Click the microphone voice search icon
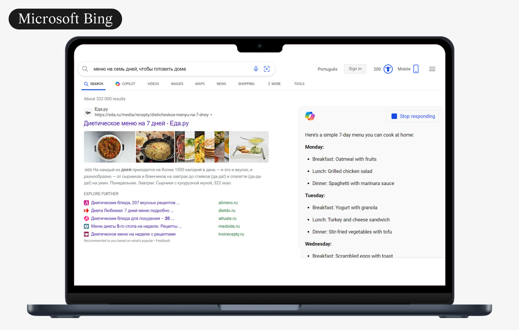Viewport: 519px width, 330px height. [x=256, y=69]
